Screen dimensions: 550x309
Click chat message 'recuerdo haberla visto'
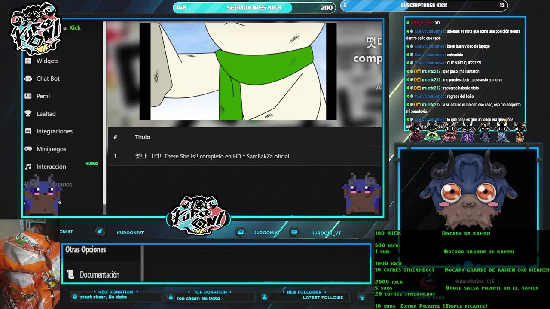pyautogui.click(x=461, y=88)
